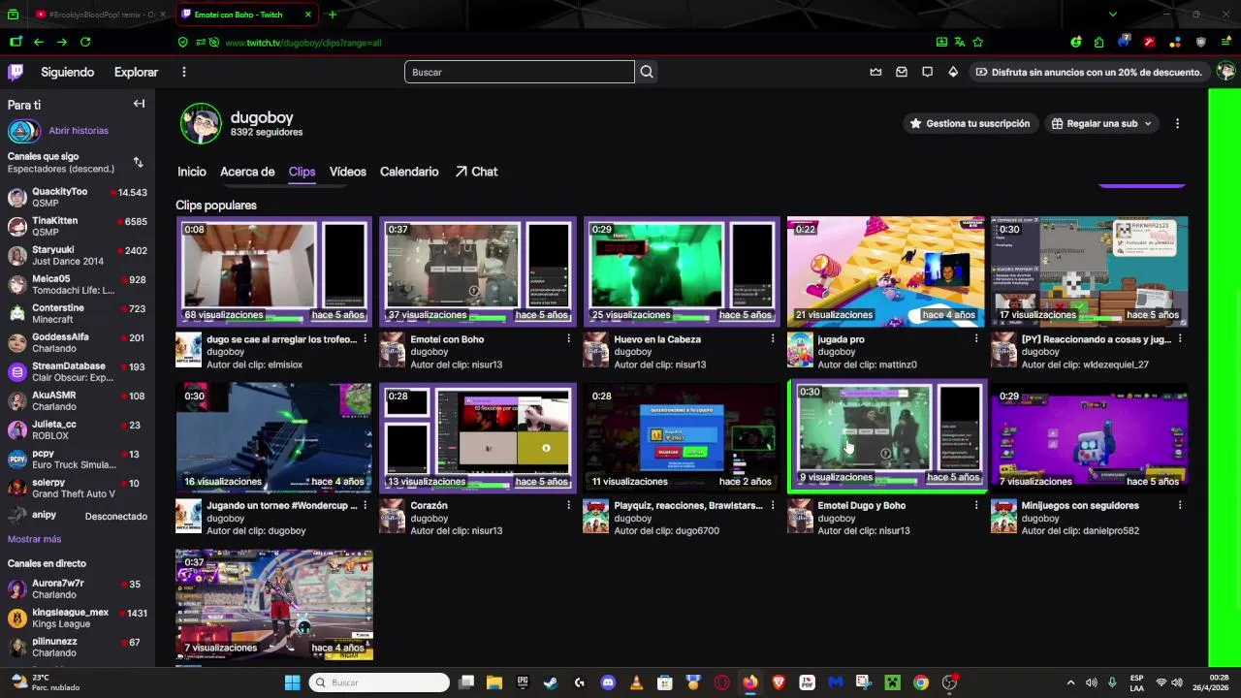Bookmark page with the star icon
The width and height of the screenshot is (1241, 698).
click(x=977, y=42)
